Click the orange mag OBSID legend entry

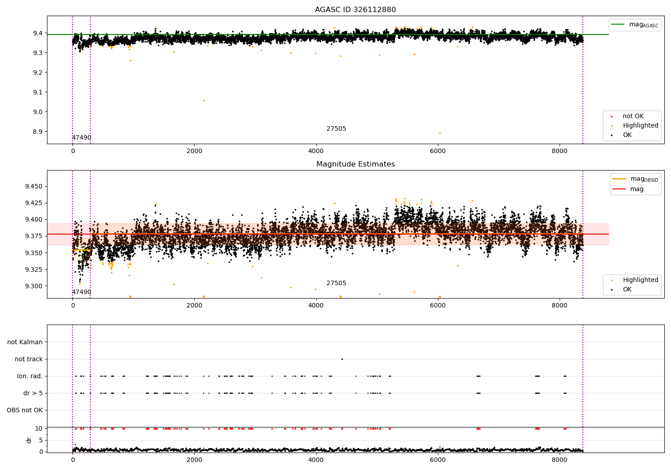(636, 179)
